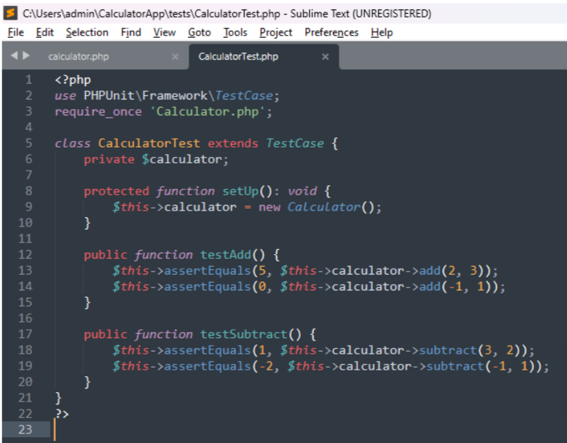
Task: Open the Goto menu
Action: tap(199, 32)
